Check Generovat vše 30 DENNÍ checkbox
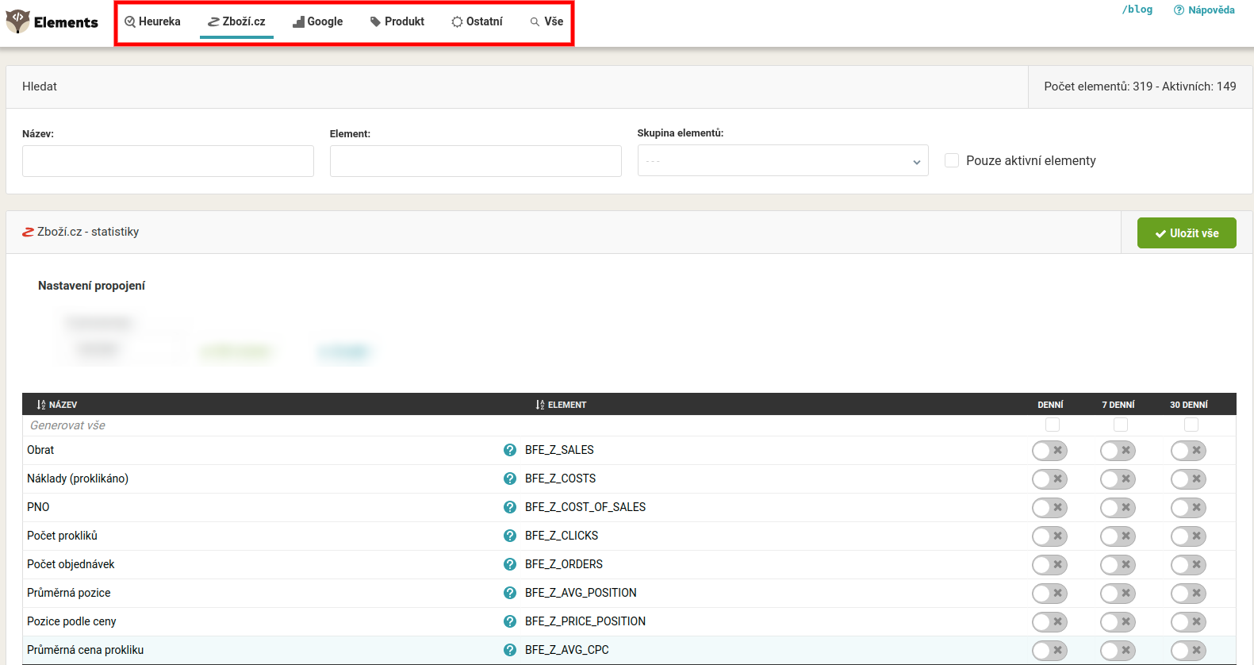 point(1191,425)
